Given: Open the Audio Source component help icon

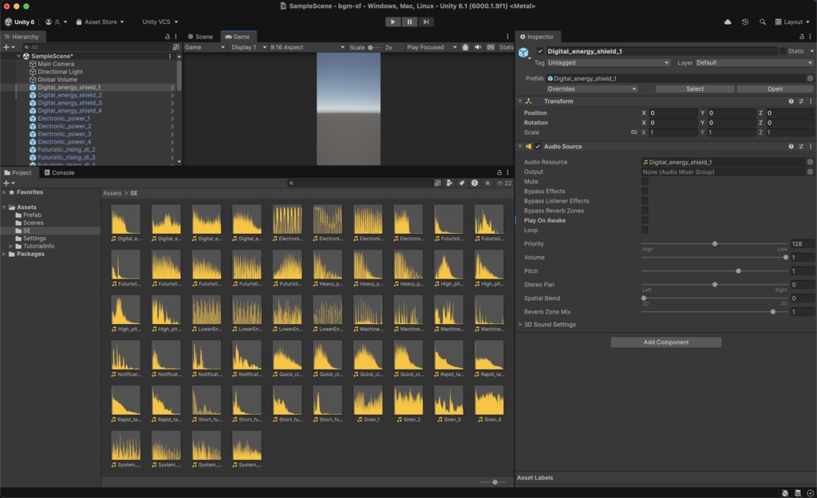Looking at the screenshot, I should [x=789, y=147].
